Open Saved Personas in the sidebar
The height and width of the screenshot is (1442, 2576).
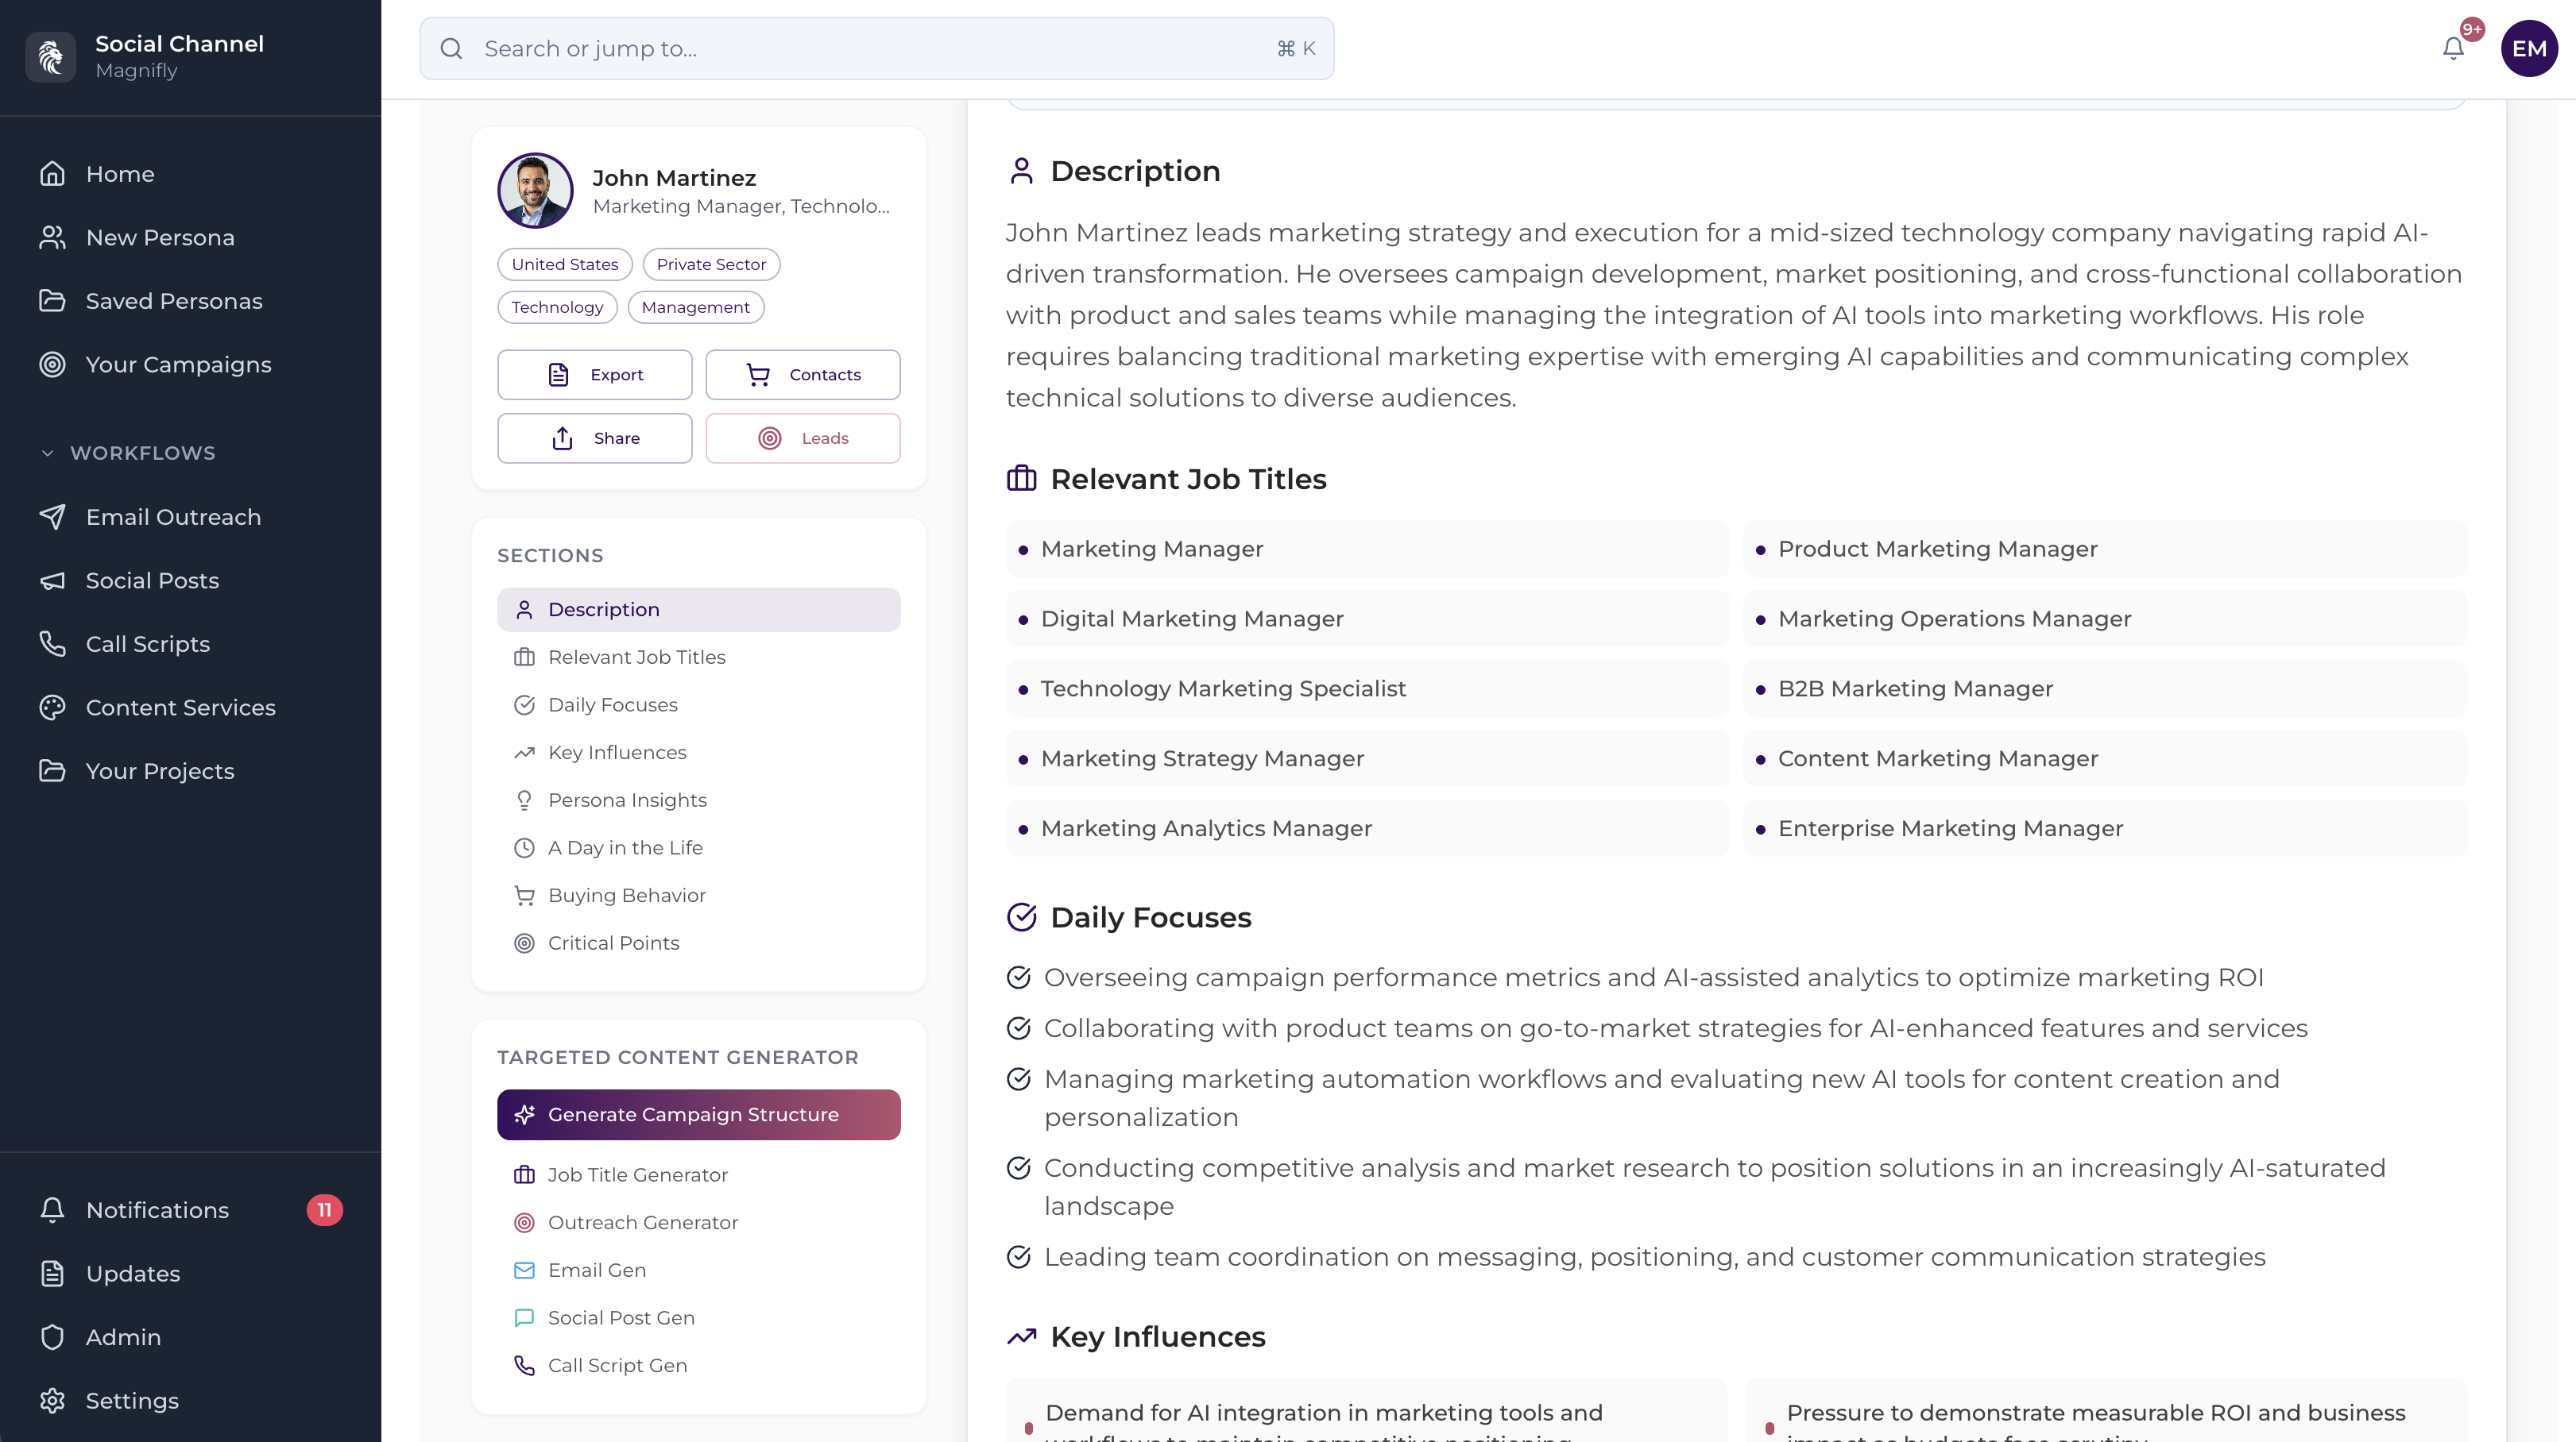[174, 301]
